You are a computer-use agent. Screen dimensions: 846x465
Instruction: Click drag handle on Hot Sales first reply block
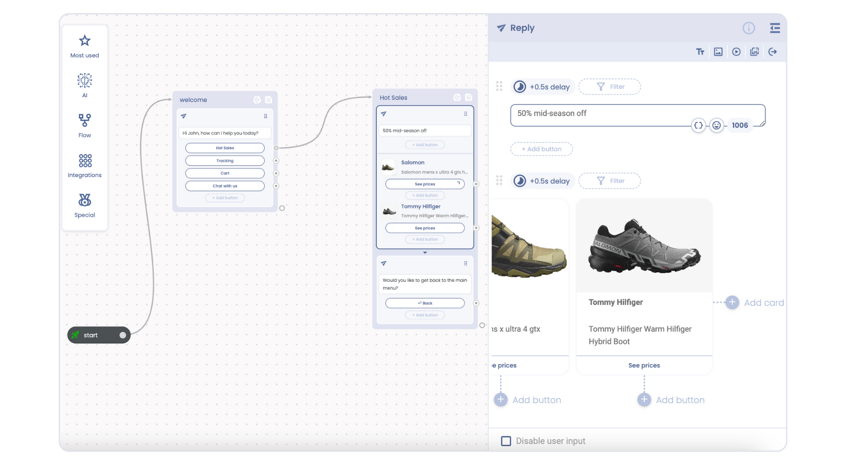[x=466, y=114]
